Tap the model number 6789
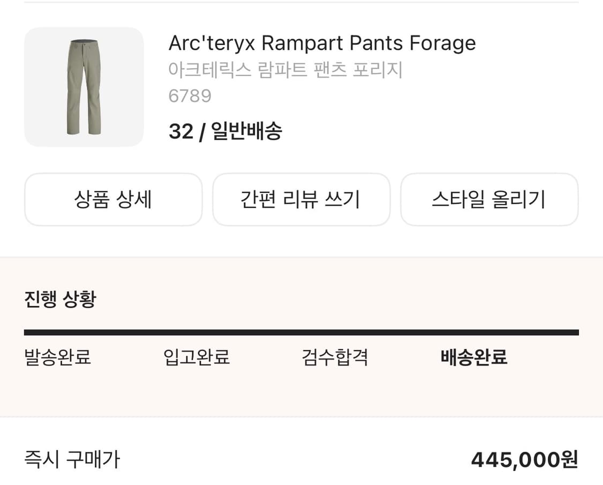This screenshot has width=603, height=485. 190,96
